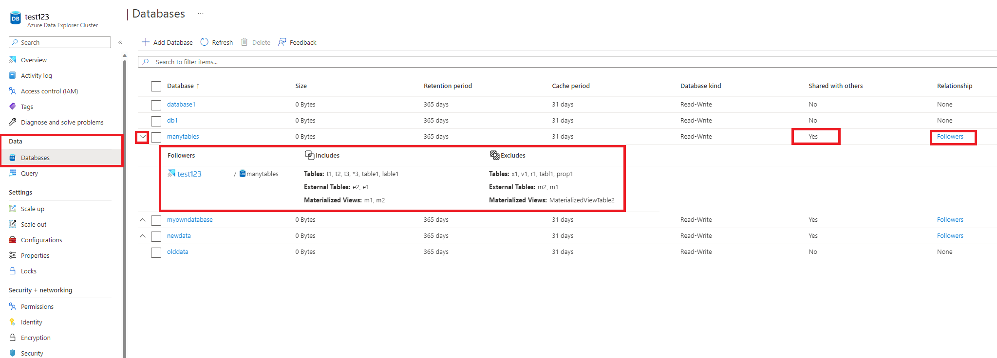Toggle the select-all databases checkbox

156,86
